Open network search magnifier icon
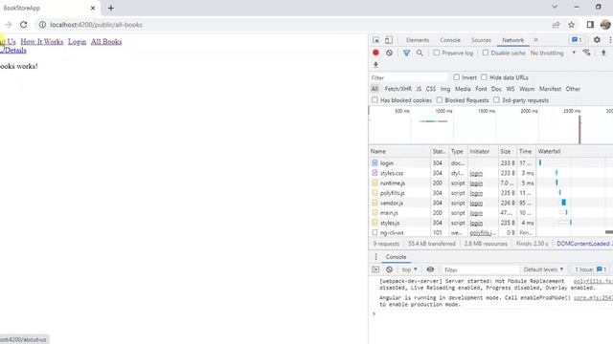 (x=420, y=53)
